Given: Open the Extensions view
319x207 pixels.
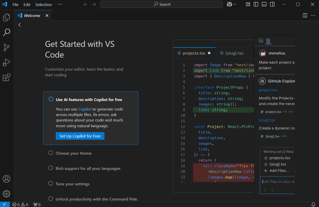Looking at the screenshot, I should (x=7, y=77).
